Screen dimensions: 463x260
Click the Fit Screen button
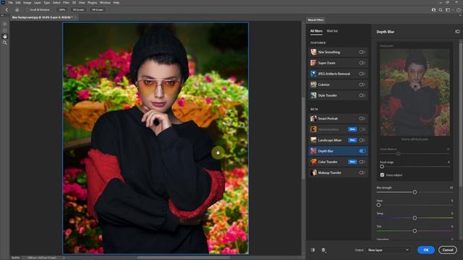coord(78,9)
